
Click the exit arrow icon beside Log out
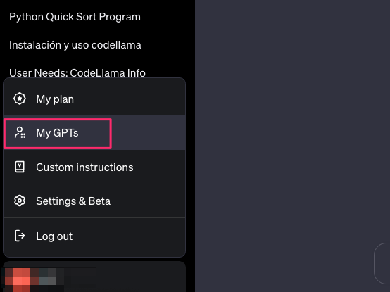[20, 236]
